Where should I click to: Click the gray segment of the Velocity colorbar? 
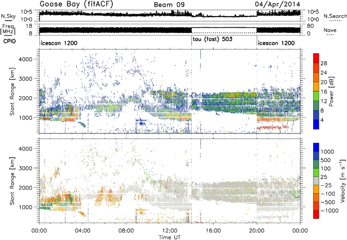coord(316,181)
